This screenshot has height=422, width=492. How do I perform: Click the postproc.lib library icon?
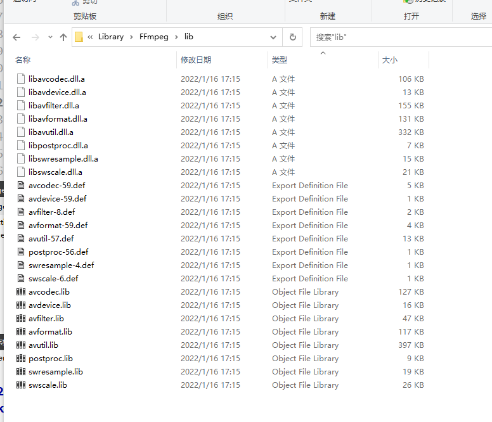pyautogui.click(x=21, y=359)
